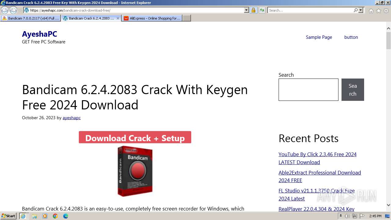Click the Download Crack + Setup button
Viewport: 391px width, 220px height.
135,137
